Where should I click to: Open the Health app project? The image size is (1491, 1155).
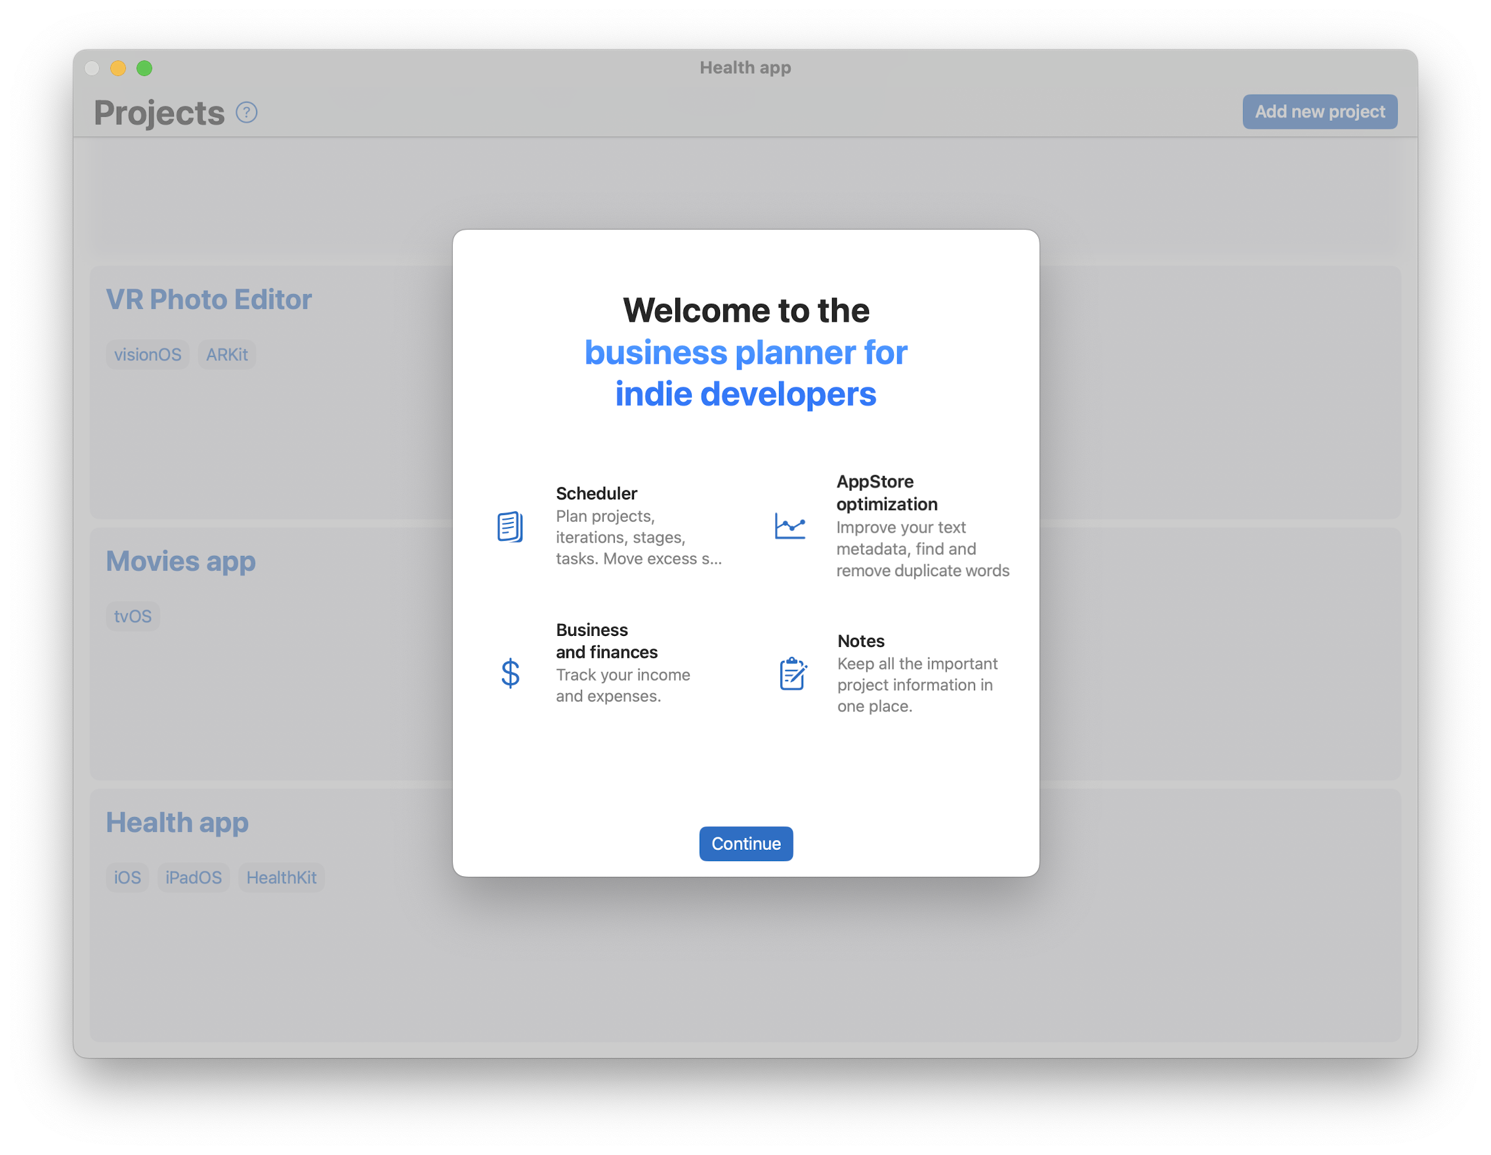pyautogui.click(x=177, y=822)
